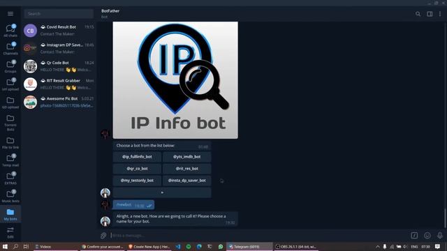The image size is (447, 251).
Task: Open the Windows Start menu
Action: (x=5, y=247)
